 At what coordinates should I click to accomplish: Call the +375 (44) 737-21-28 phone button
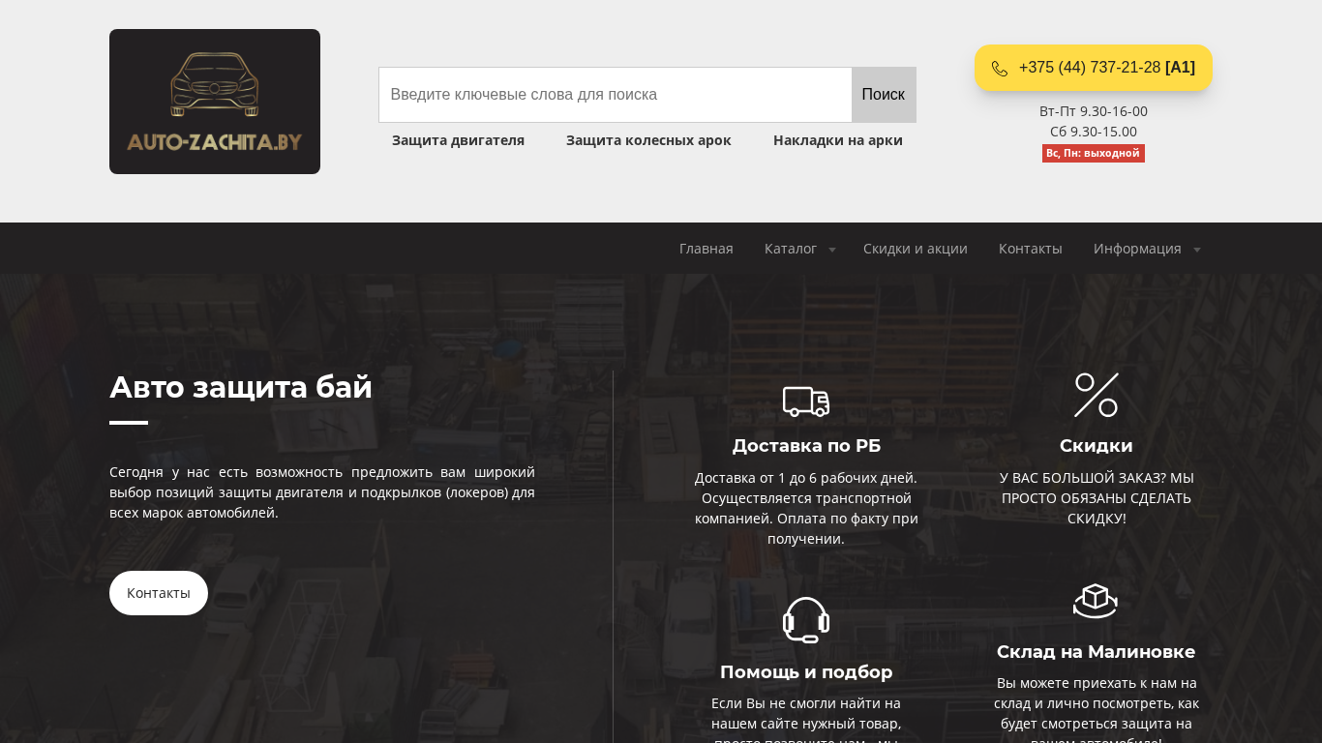pos(1094,68)
